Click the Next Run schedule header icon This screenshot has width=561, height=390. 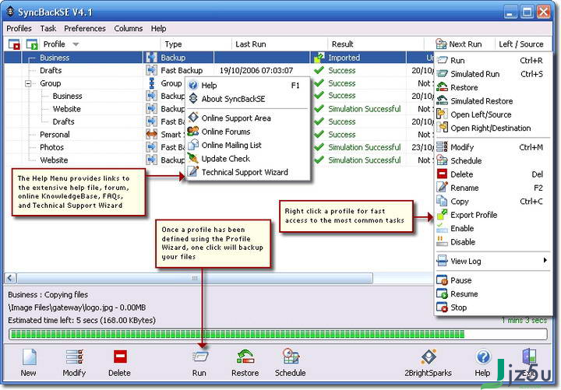[x=441, y=44]
